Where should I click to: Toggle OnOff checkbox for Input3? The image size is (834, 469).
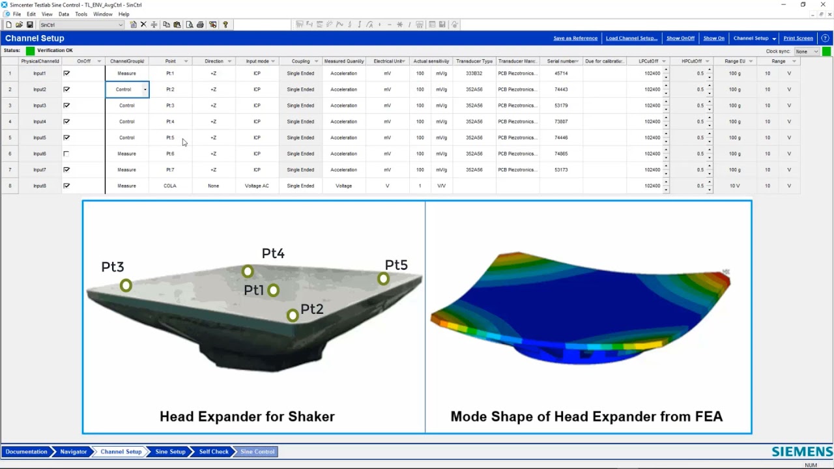66,106
